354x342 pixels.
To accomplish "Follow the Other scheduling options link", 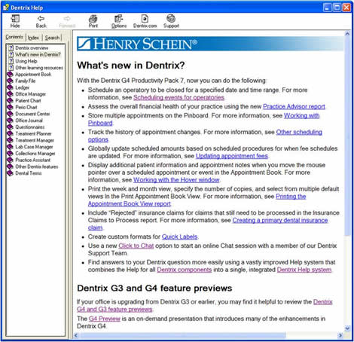I will tap(299, 132).
